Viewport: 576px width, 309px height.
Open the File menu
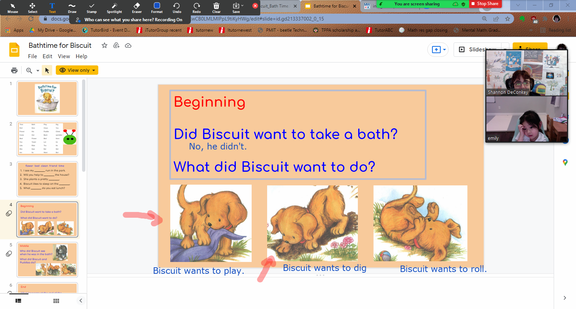[32, 56]
